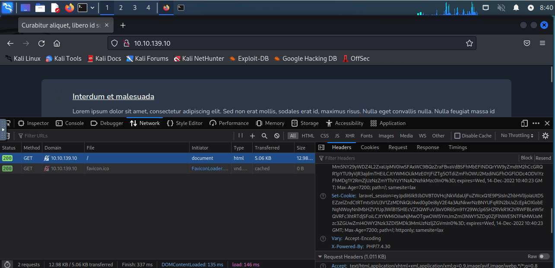
Task: Toggle responsive design mode icon
Action: [524, 123]
